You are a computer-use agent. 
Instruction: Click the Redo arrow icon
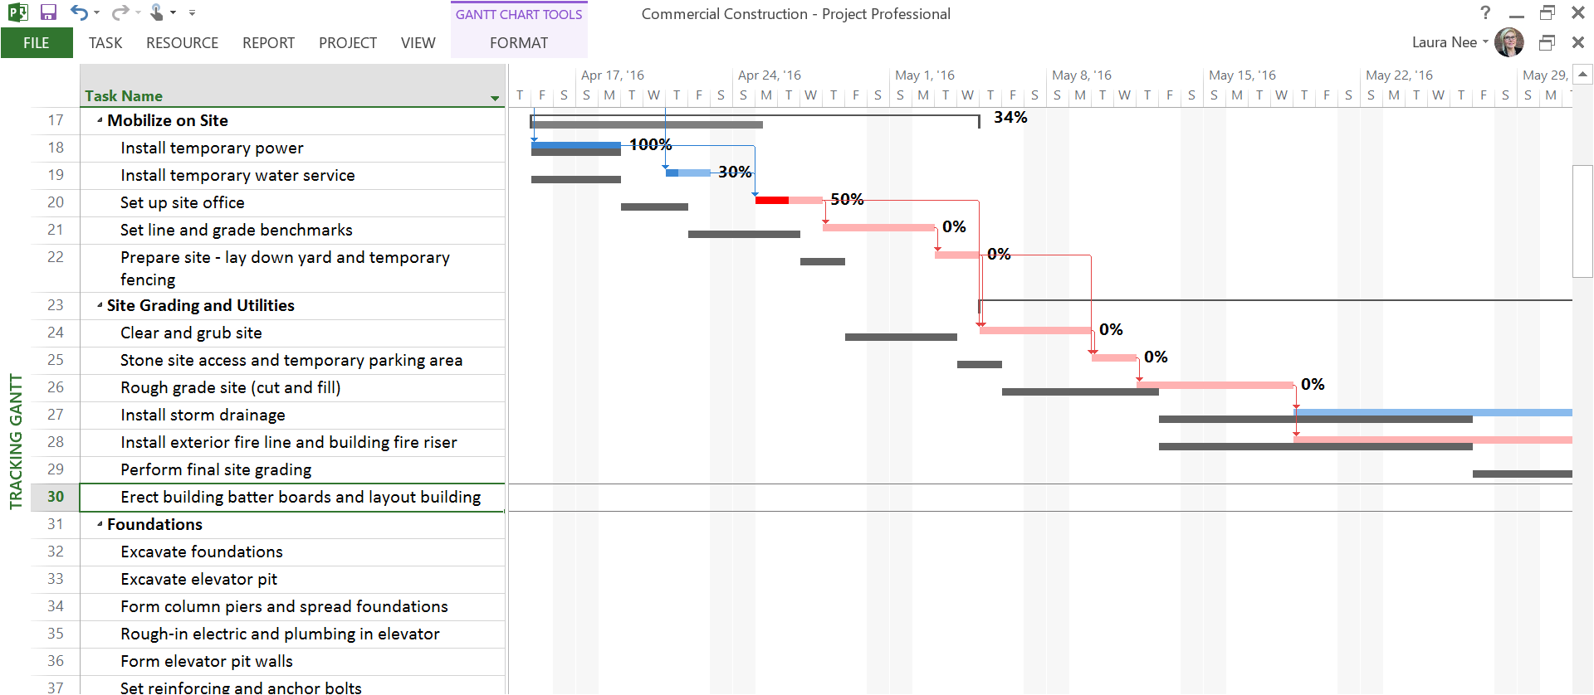120,12
